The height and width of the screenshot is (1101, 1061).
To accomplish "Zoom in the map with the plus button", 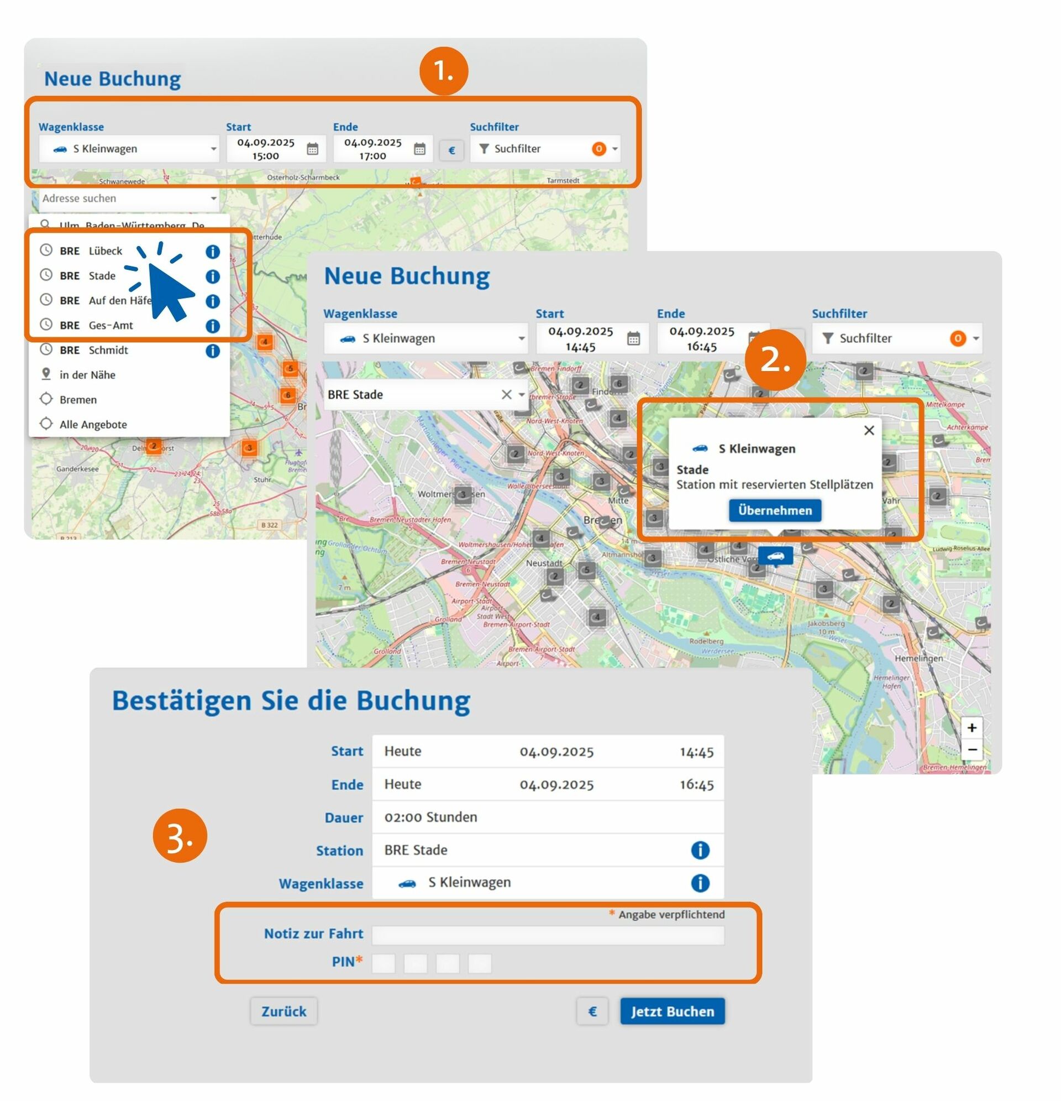I will 971,728.
